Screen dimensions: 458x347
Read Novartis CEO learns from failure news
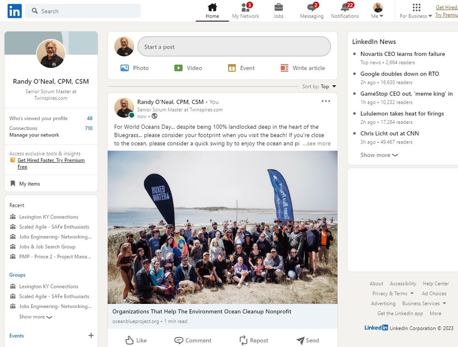pyautogui.click(x=403, y=54)
